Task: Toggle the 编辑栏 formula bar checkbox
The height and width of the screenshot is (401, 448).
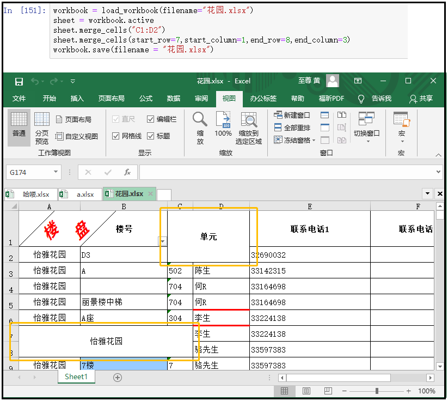Action: click(150, 119)
